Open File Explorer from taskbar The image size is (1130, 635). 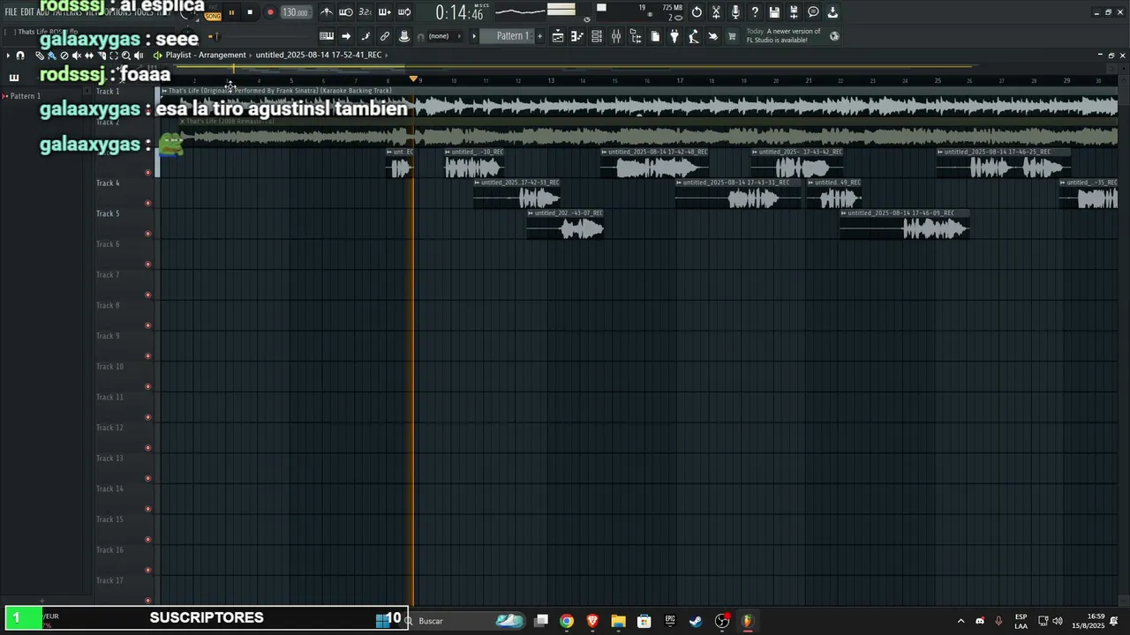click(618, 621)
